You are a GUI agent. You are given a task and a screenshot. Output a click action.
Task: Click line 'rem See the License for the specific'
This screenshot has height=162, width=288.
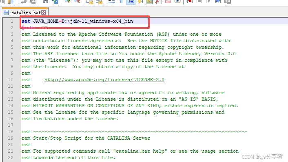123,112
